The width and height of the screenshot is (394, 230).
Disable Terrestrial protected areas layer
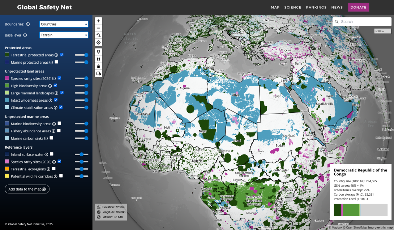(x=61, y=55)
